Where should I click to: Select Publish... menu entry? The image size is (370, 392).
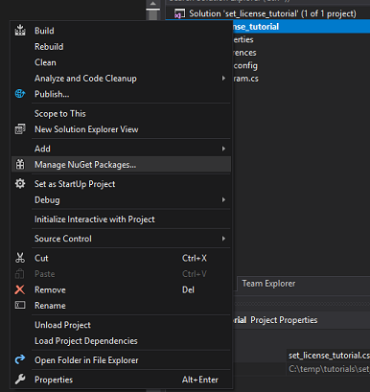[121, 94]
